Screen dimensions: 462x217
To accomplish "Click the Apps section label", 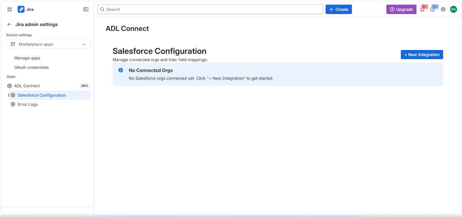I will click(x=11, y=77).
